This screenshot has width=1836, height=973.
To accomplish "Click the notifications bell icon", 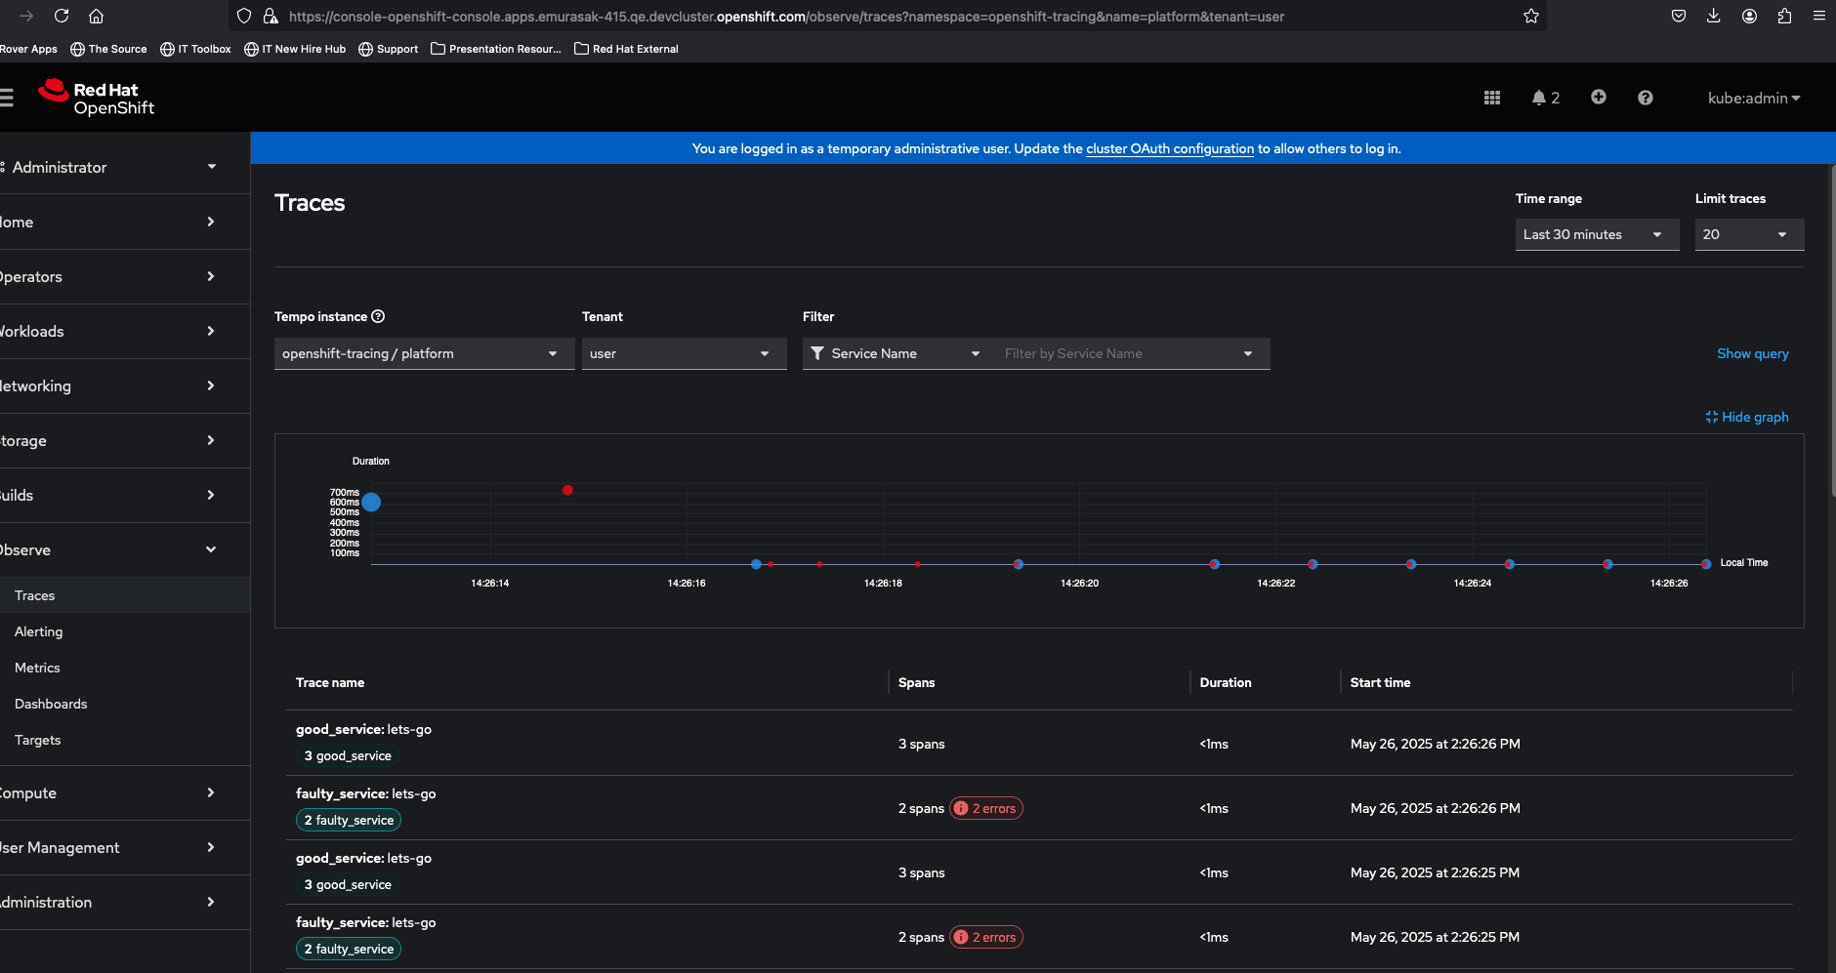I will [x=1539, y=98].
